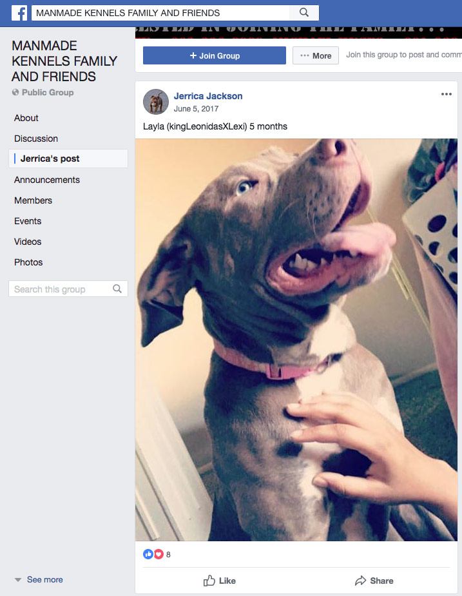This screenshot has height=596, width=462.
Task: Click the heart Love reaction icon
Action: (x=159, y=554)
